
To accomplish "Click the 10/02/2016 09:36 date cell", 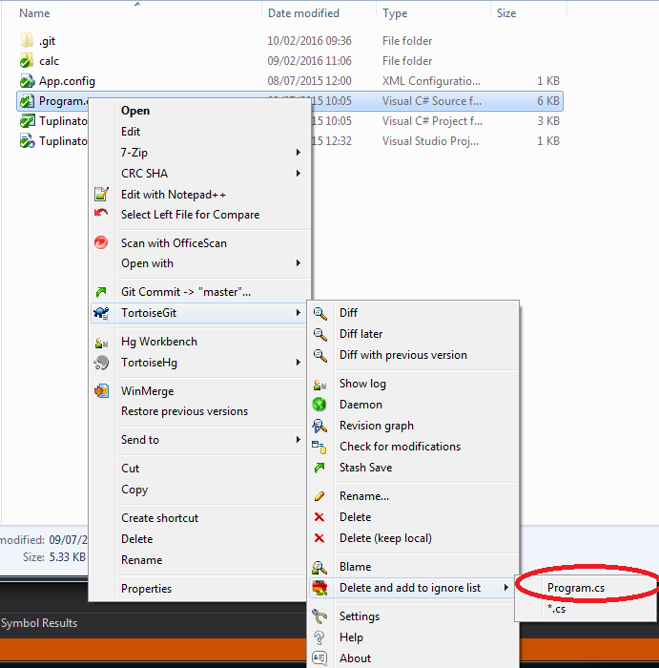I will pyautogui.click(x=310, y=41).
